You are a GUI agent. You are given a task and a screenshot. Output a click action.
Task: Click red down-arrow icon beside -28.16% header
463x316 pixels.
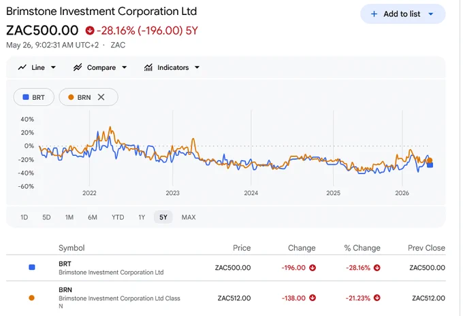(90, 31)
